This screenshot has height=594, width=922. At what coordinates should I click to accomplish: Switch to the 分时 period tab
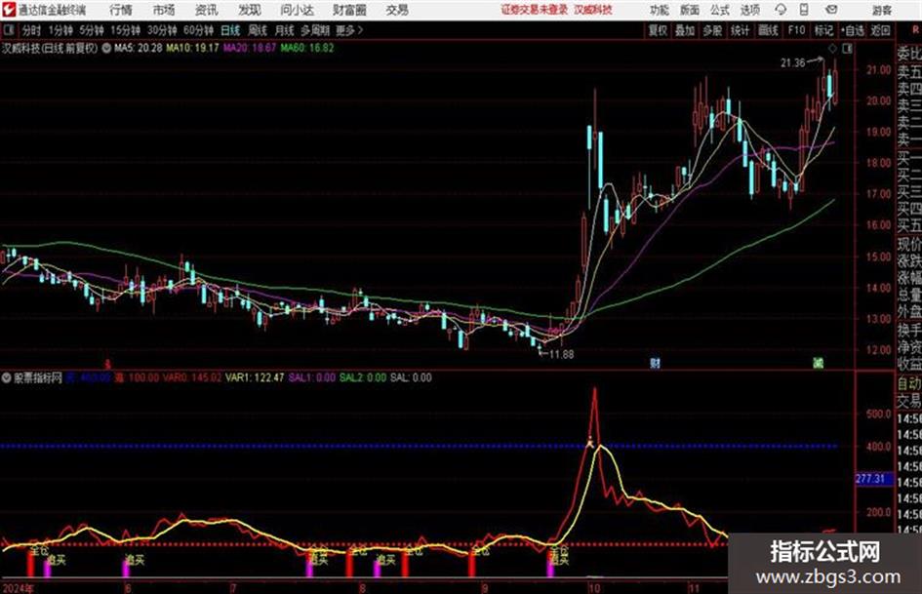[x=31, y=30]
